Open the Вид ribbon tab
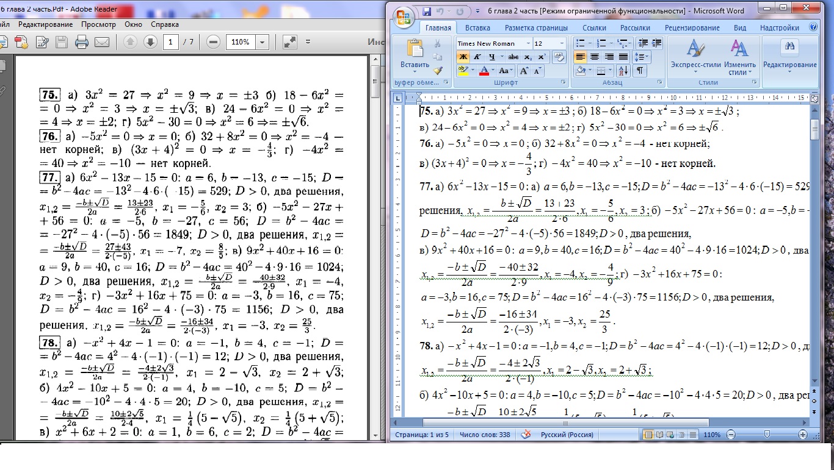The height and width of the screenshot is (470, 834). (x=740, y=27)
